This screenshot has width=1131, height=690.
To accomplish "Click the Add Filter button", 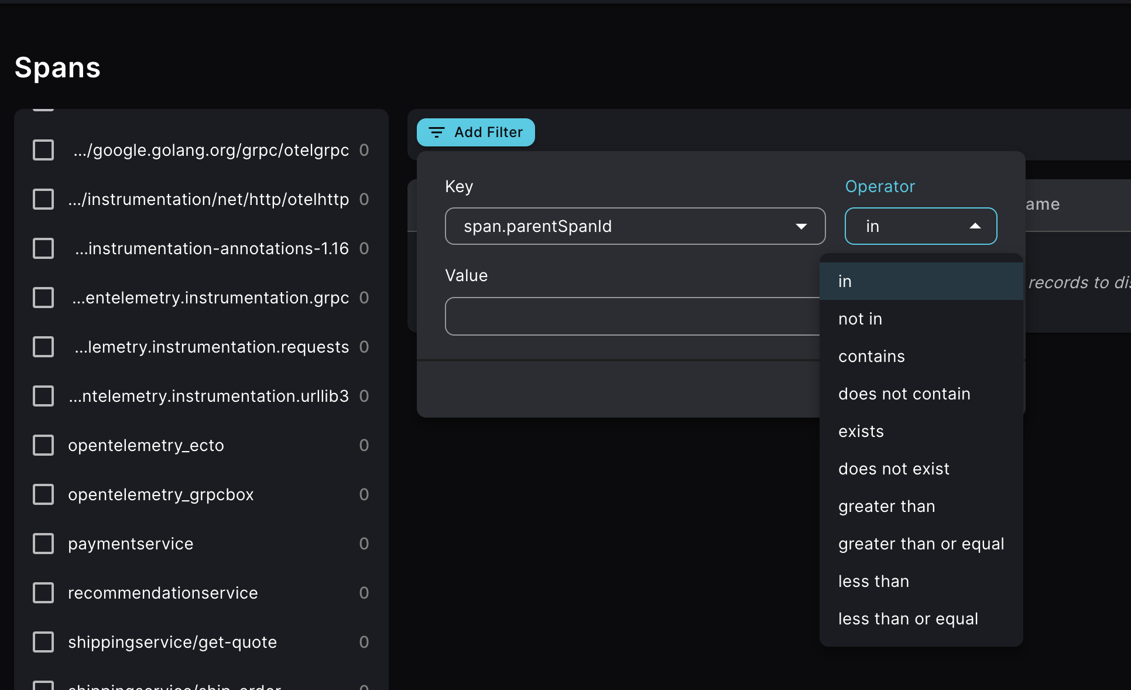I will coord(475,132).
